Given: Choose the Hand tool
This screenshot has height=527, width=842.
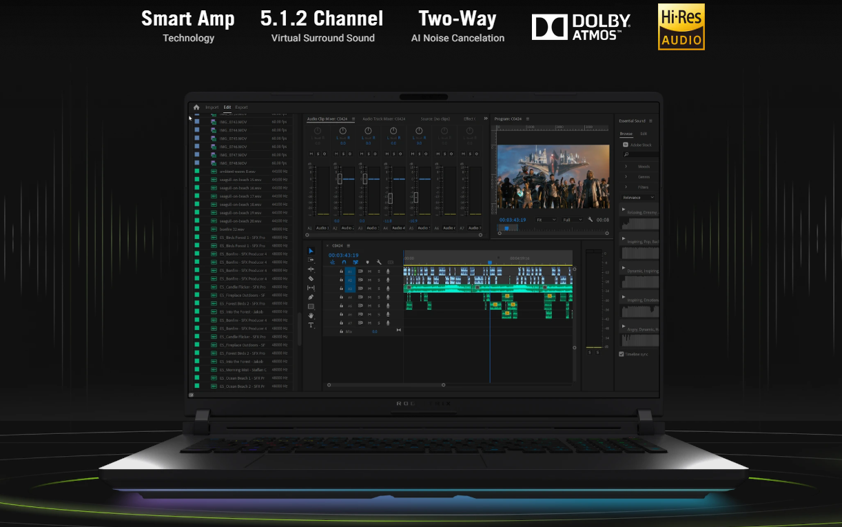Looking at the screenshot, I should coord(311,316).
